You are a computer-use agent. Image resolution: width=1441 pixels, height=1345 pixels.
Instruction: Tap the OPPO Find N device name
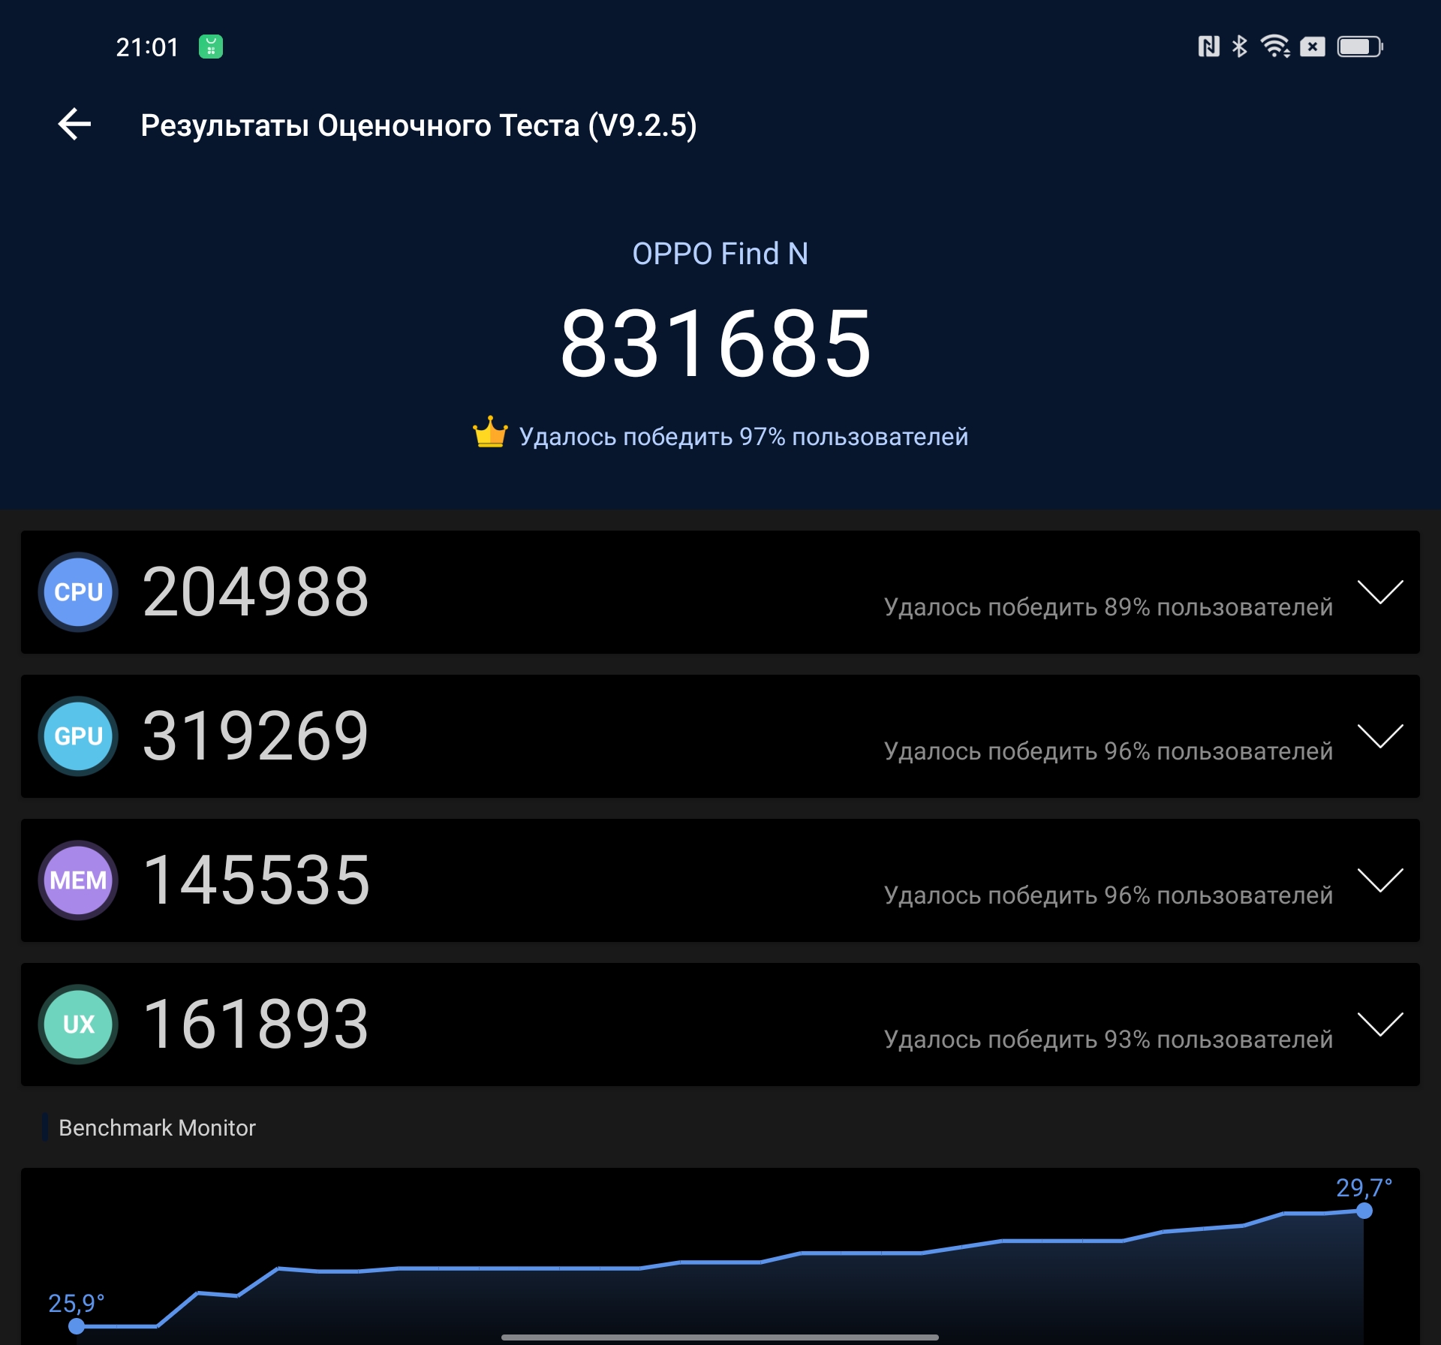tap(720, 254)
